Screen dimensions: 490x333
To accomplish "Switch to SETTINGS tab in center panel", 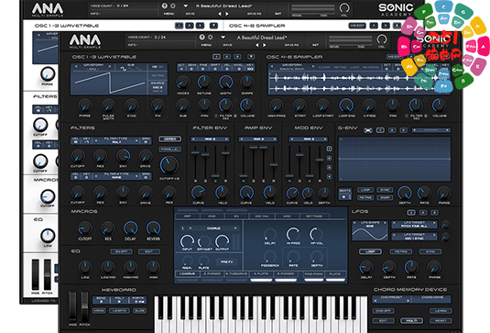I will (x=314, y=216).
